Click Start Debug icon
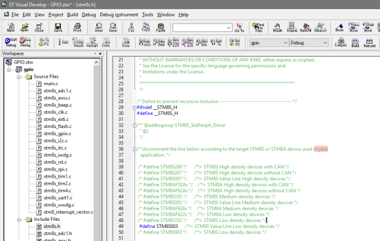 11,42
